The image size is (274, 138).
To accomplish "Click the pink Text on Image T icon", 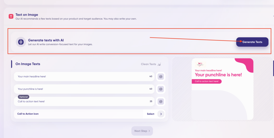I will click(x=11, y=16).
